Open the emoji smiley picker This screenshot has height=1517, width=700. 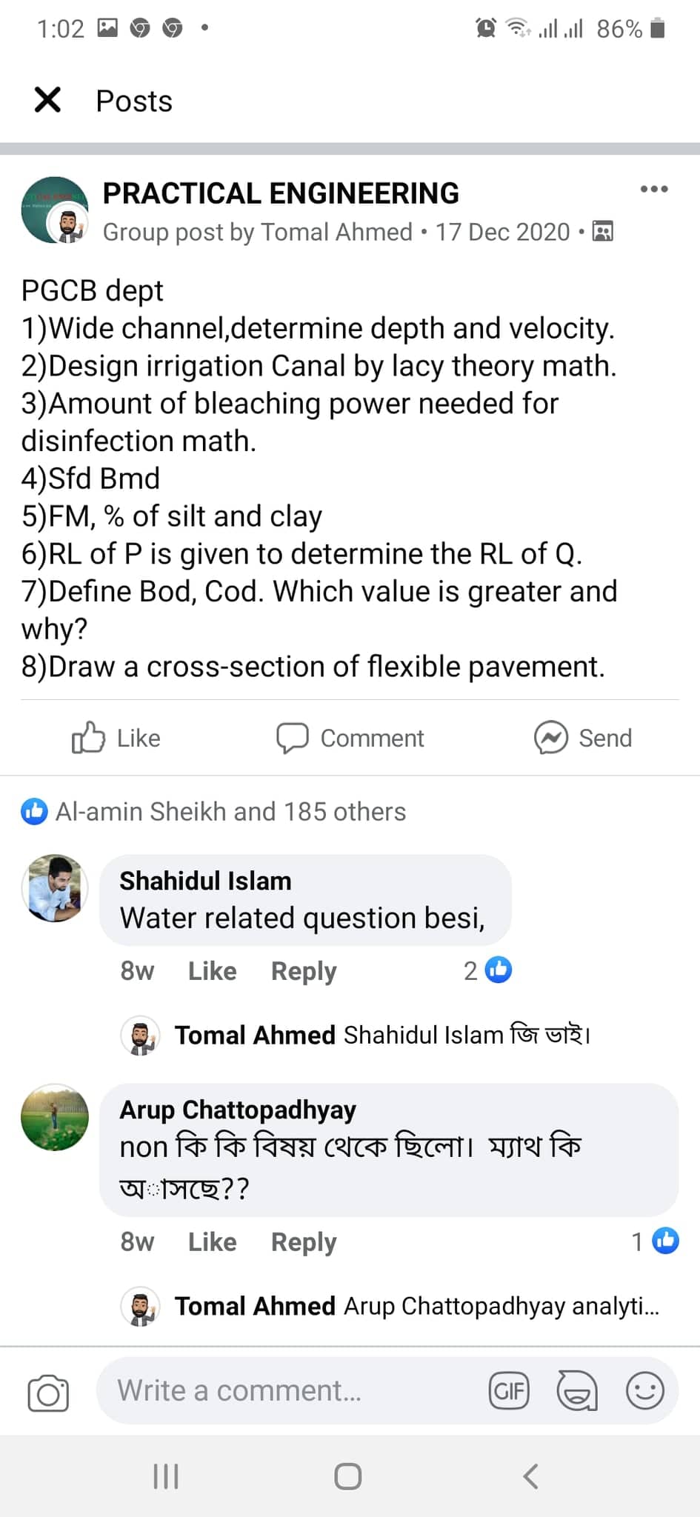tap(644, 1391)
